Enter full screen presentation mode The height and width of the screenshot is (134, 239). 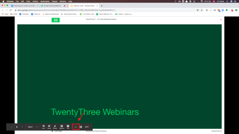76,127
